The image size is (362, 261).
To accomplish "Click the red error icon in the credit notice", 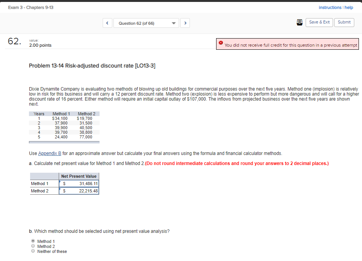I will [x=221, y=43].
